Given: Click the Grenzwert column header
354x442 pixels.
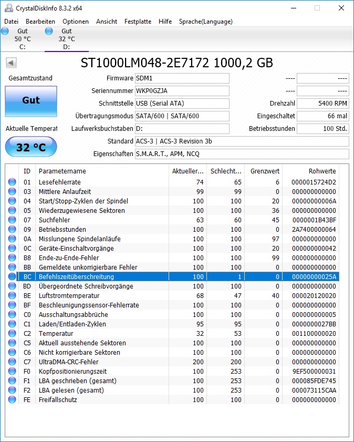Looking at the screenshot, I should (x=263, y=171).
